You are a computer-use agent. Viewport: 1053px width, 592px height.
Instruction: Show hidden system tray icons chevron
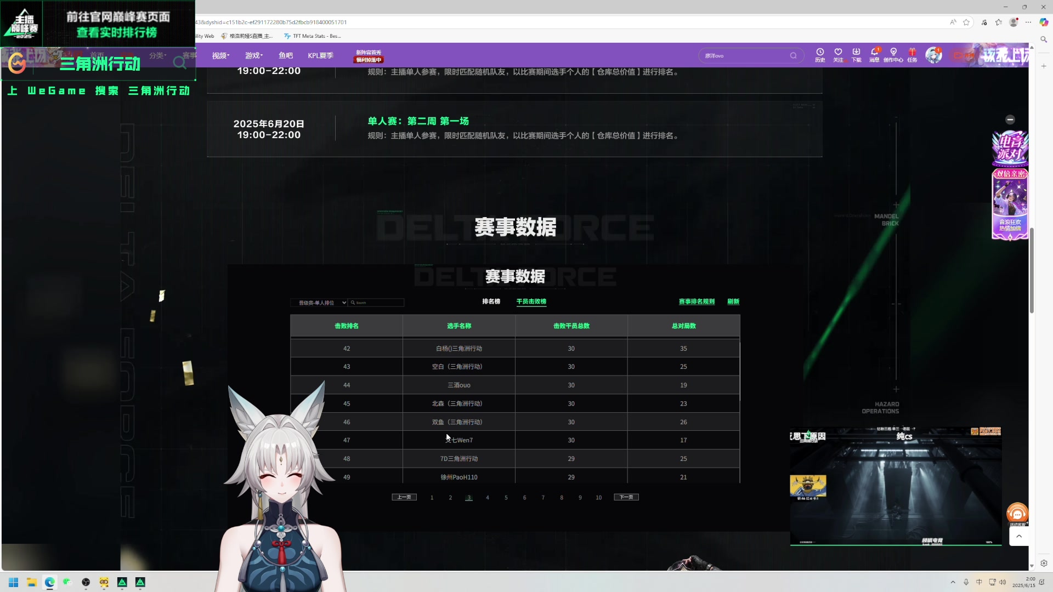point(953,582)
